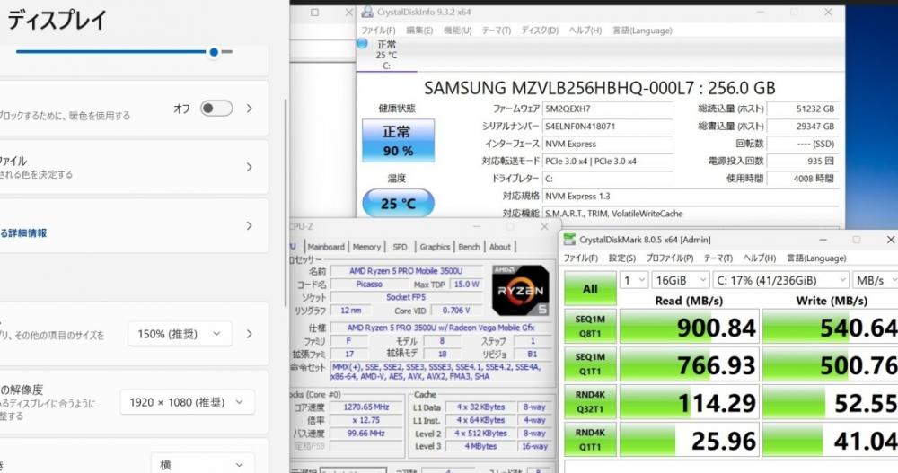The image size is (898, 473).
Task: Open the test count dropdown showing 1
Action: (635, 280)
